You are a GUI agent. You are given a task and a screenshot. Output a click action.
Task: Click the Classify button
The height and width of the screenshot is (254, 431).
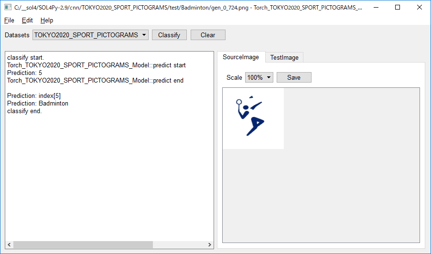(169, 35)
